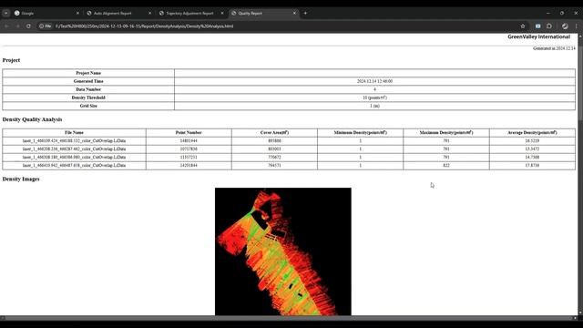Viewport: 583px width, 328px height.
Task: Click the Point Number column header
Action: (x=189, y=132)
